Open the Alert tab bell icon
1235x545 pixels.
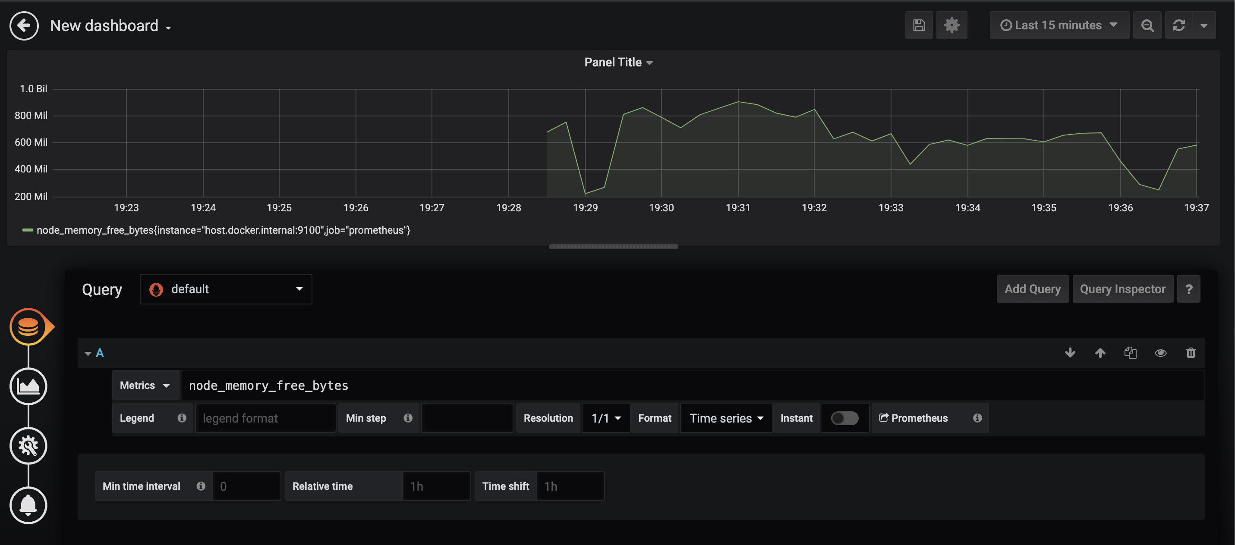point(28,505)
